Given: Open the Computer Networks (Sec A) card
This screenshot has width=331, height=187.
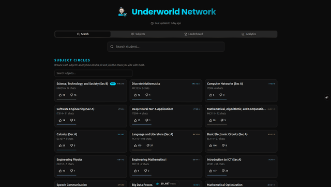Looking at the screenshot, I should [241, 91].
